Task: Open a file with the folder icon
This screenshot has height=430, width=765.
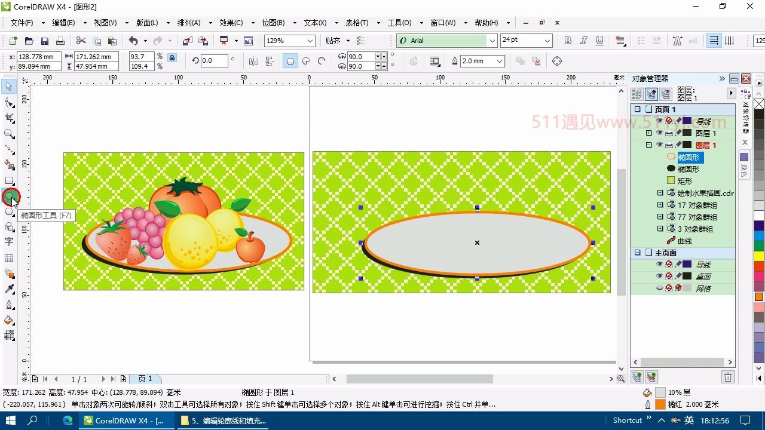Action: pyautogui.click(x=29, y=41)
